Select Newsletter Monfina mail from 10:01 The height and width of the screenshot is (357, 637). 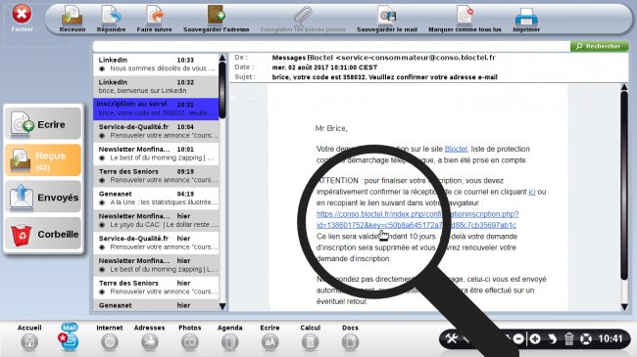(x=156, y=154)
